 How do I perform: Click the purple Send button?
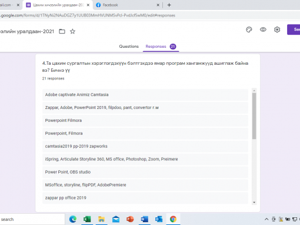[294, 29]
